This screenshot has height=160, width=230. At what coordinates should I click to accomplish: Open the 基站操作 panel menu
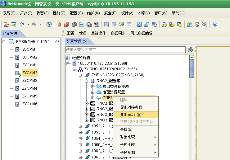click(98, 33)
